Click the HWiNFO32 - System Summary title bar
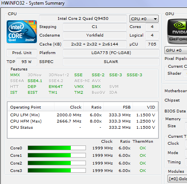Screen dimensions: 187x184 point(93,4)
